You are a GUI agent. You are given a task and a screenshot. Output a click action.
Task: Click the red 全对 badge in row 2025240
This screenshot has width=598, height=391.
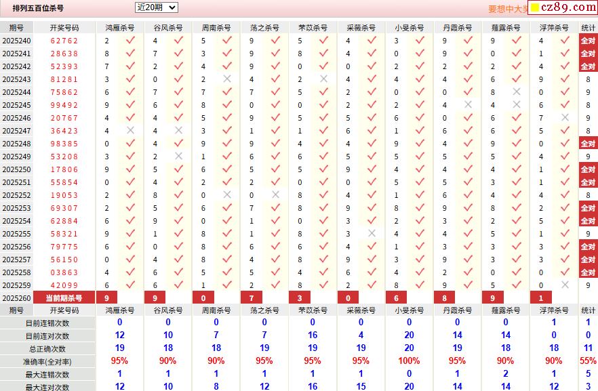588,41
